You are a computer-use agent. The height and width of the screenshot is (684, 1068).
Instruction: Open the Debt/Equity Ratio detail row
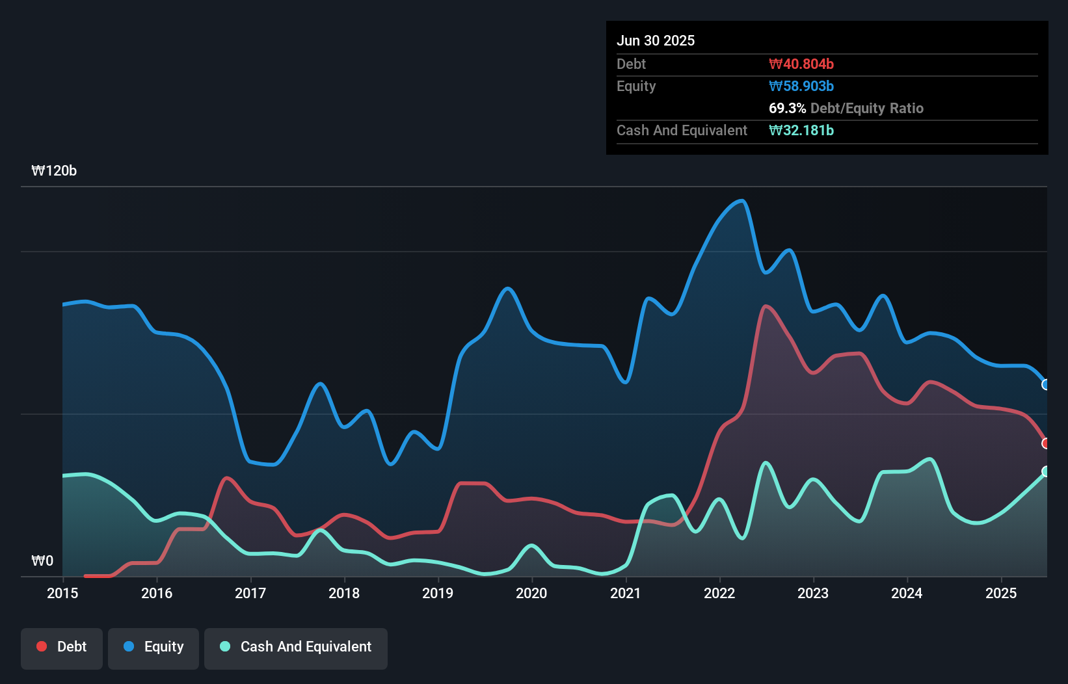pyautogui.click(x=846, y=108)
